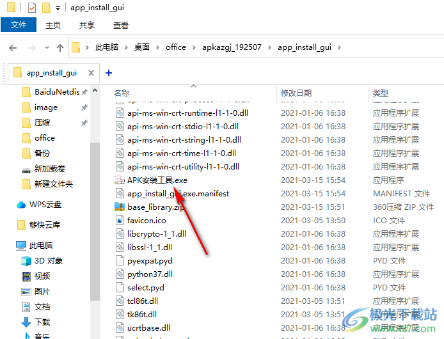Go back with the left arrow
The height and width of the screenshot is (339, 444).
pos(13,48)
